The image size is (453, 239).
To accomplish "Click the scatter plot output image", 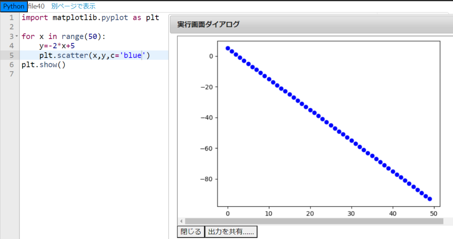I will 315,127.
